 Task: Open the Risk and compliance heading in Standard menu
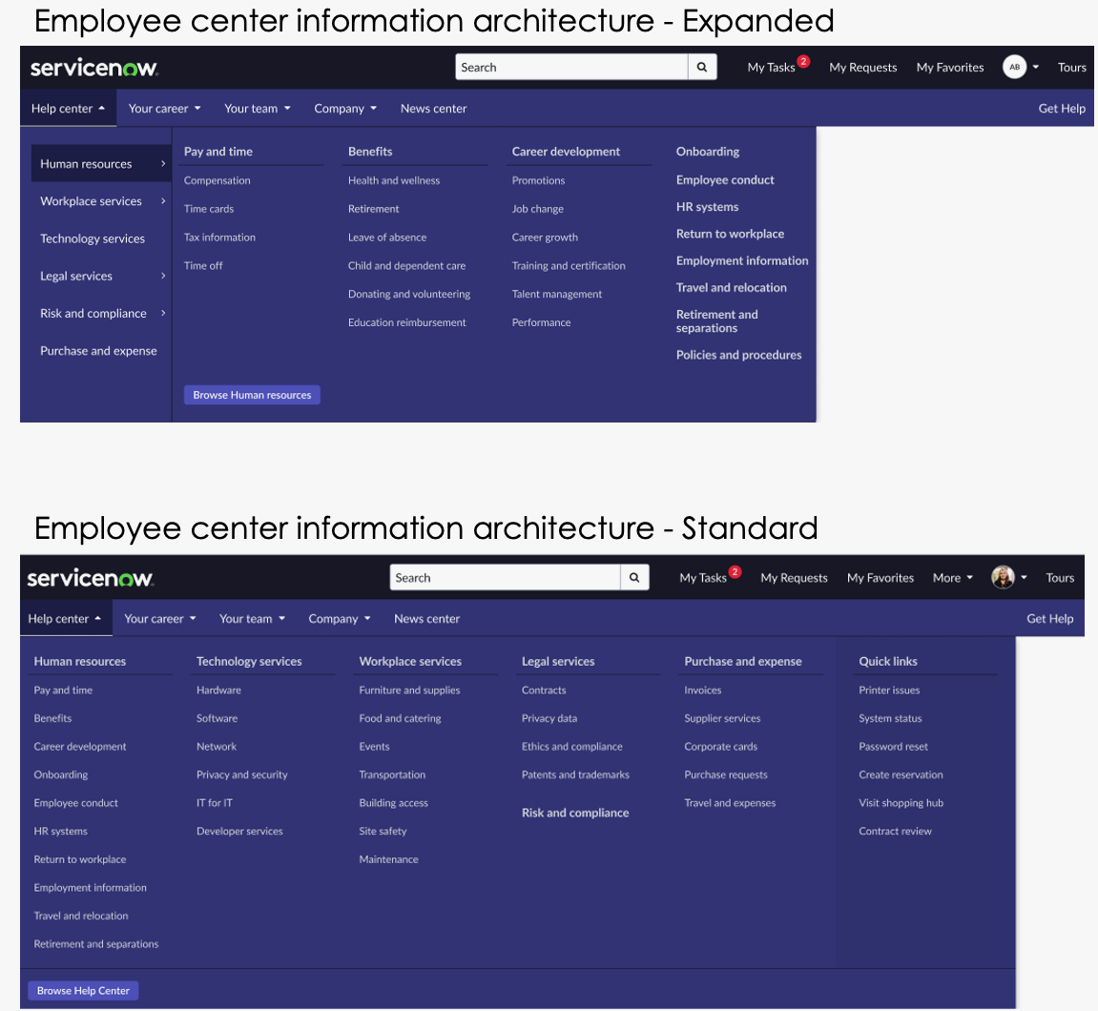[x=575, y=813]
